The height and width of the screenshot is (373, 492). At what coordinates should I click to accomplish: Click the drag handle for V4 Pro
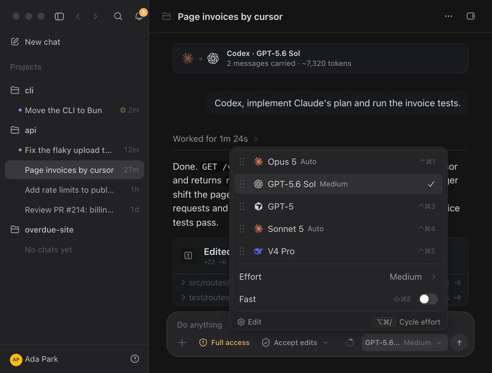[242, 251]
